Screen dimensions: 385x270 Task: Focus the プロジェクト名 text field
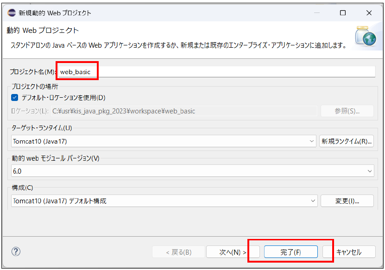click(215, 72)
